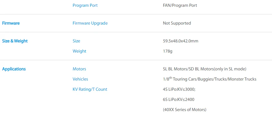Click the Weight spec label
The width and height of the screenshot is (272, 117).
pyautogui.click(x=79, y=51)
